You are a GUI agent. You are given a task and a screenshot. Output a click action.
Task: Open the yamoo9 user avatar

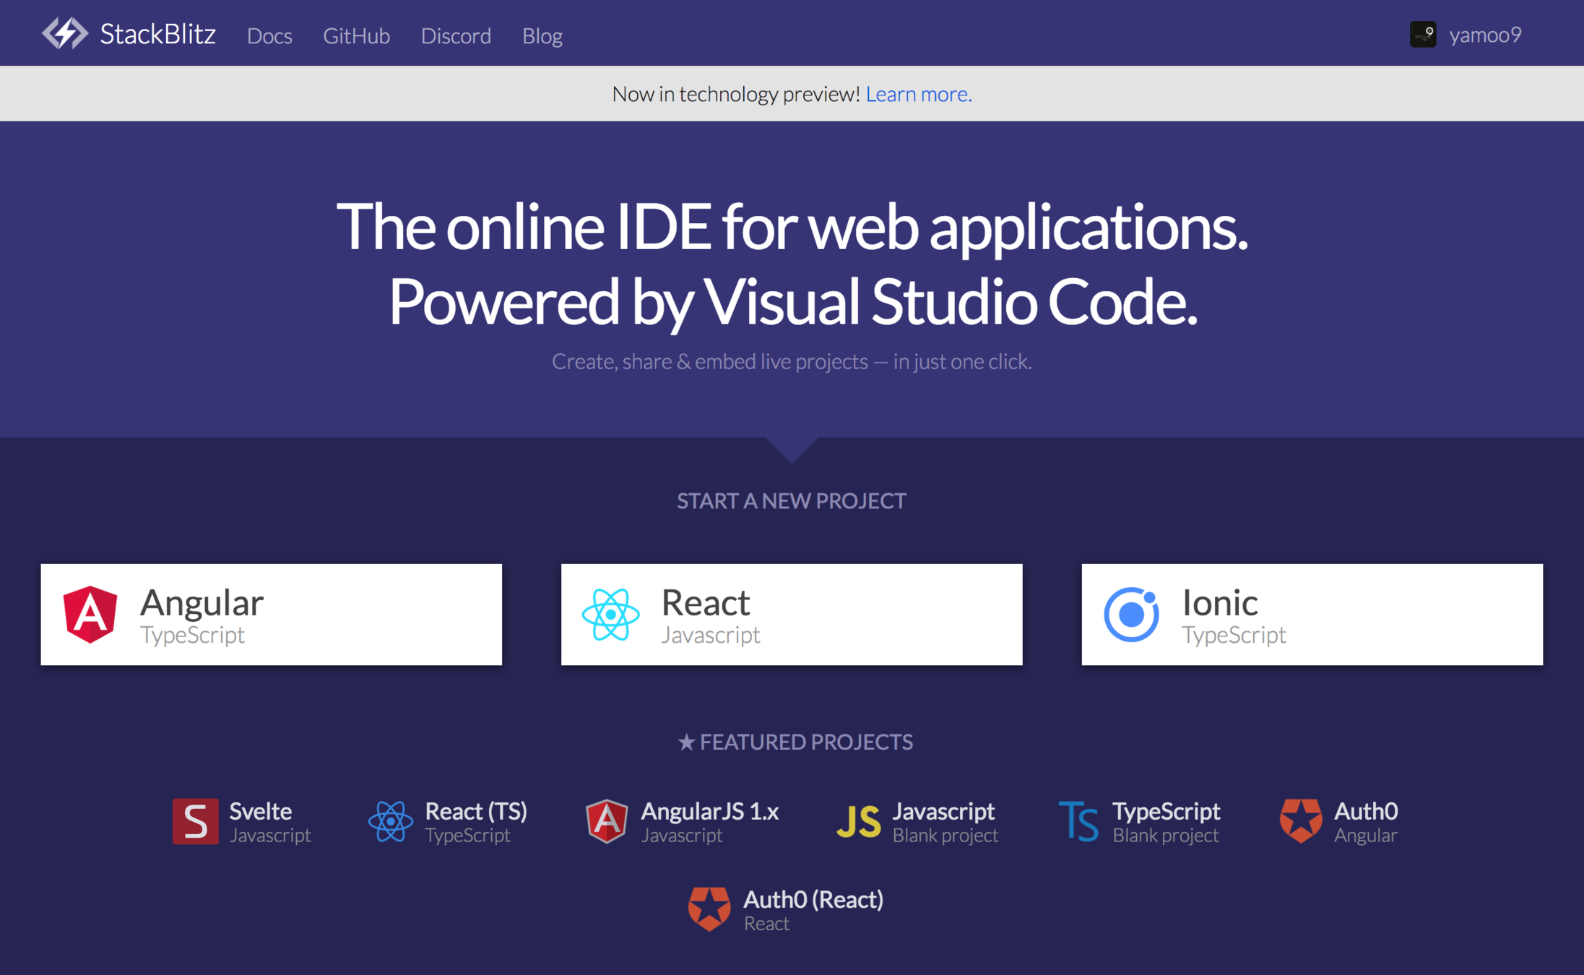click(x=1422, y=34)
